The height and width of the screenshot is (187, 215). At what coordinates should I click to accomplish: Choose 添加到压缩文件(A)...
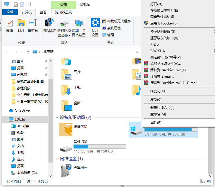[178, 63]
